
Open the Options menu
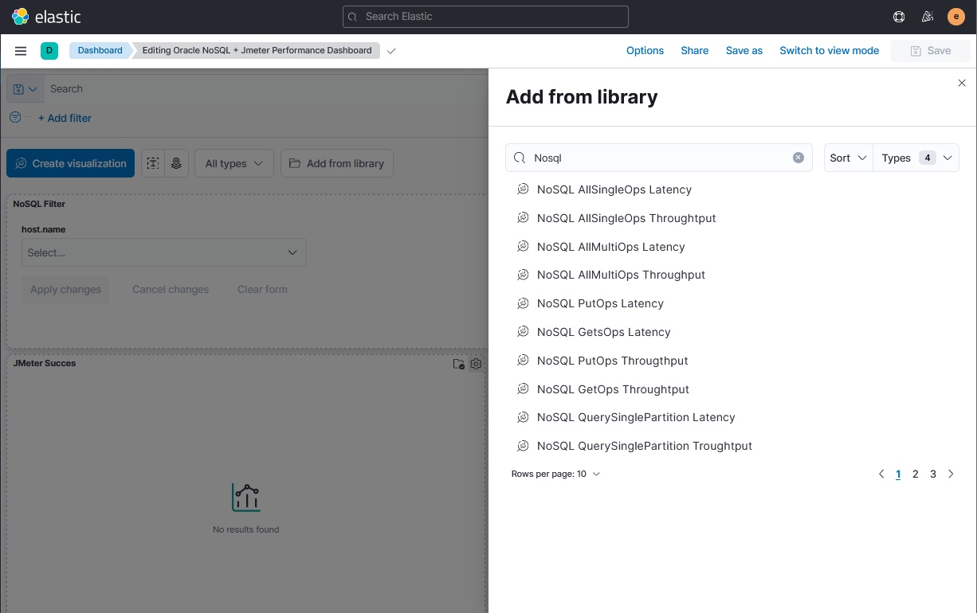tap(645, 51)
